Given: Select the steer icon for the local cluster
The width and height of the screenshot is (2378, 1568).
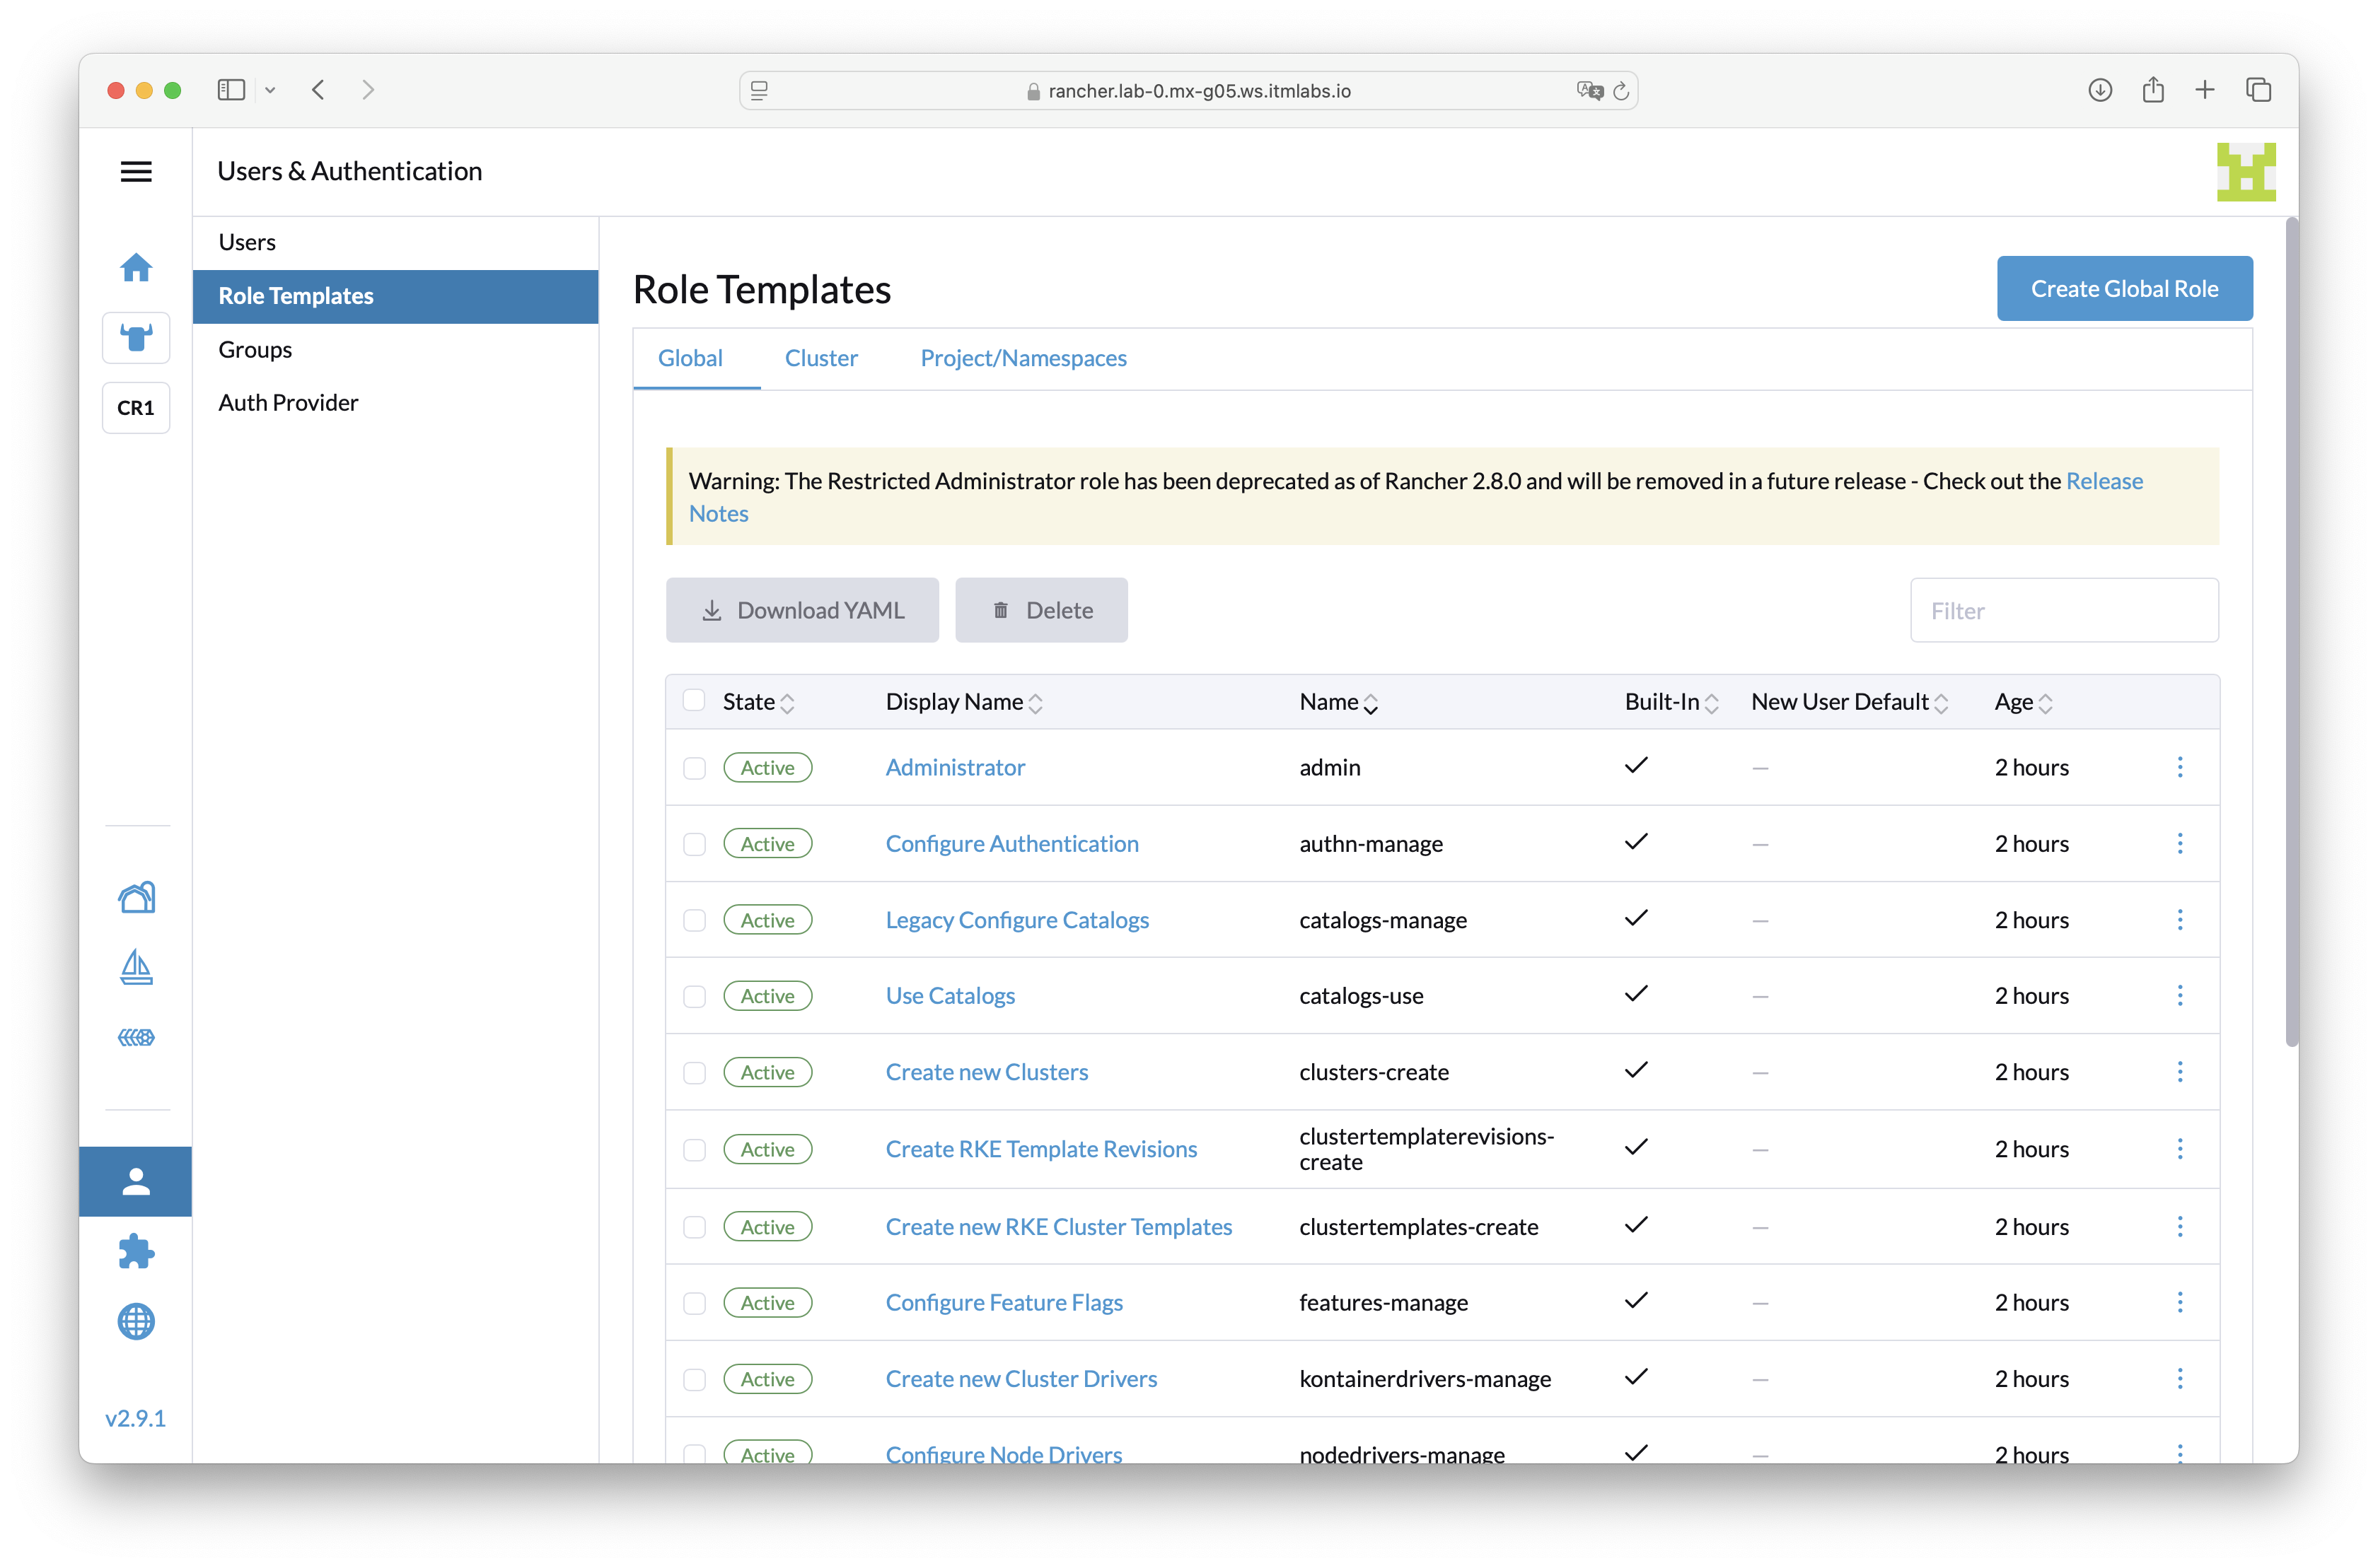Looking at the screenshot, I should [x=136, y=337].
